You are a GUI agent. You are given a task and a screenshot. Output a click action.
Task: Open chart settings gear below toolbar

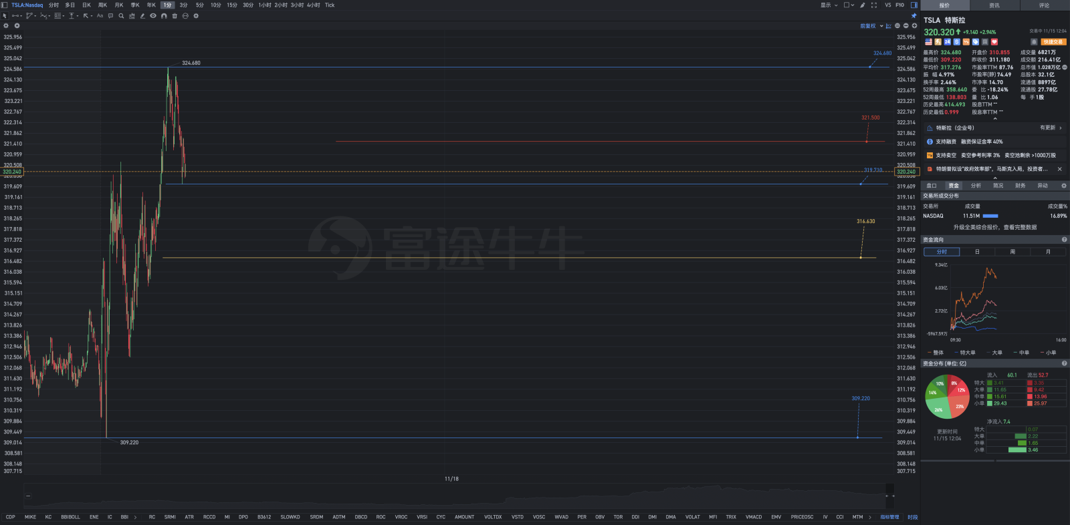pyautogui.click(x=6, y=25)
